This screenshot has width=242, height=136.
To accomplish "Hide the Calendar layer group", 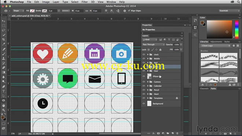I will [x=144, y=86].
